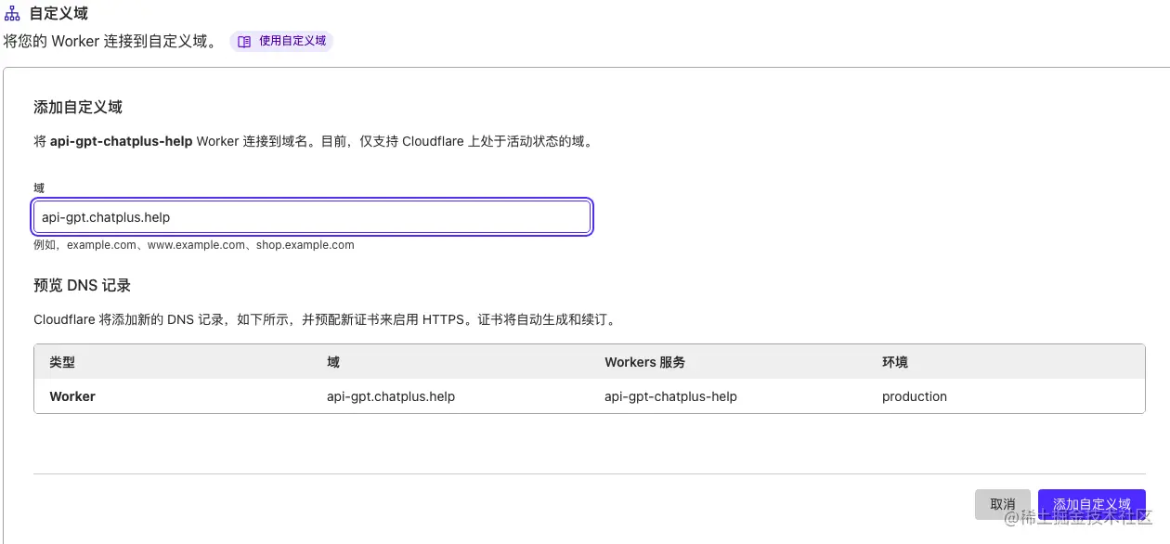Click the 域 column header in DNS table
The height and width of the screenshot is (544, 1170).
(x=333, y=362)
